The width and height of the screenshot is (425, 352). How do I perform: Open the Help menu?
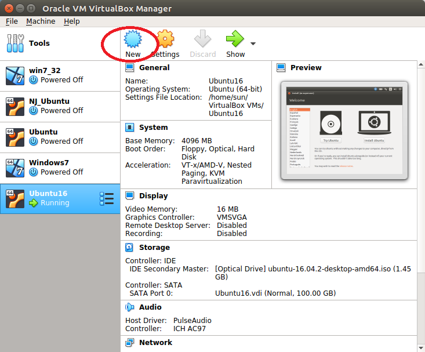coord(72,21)
